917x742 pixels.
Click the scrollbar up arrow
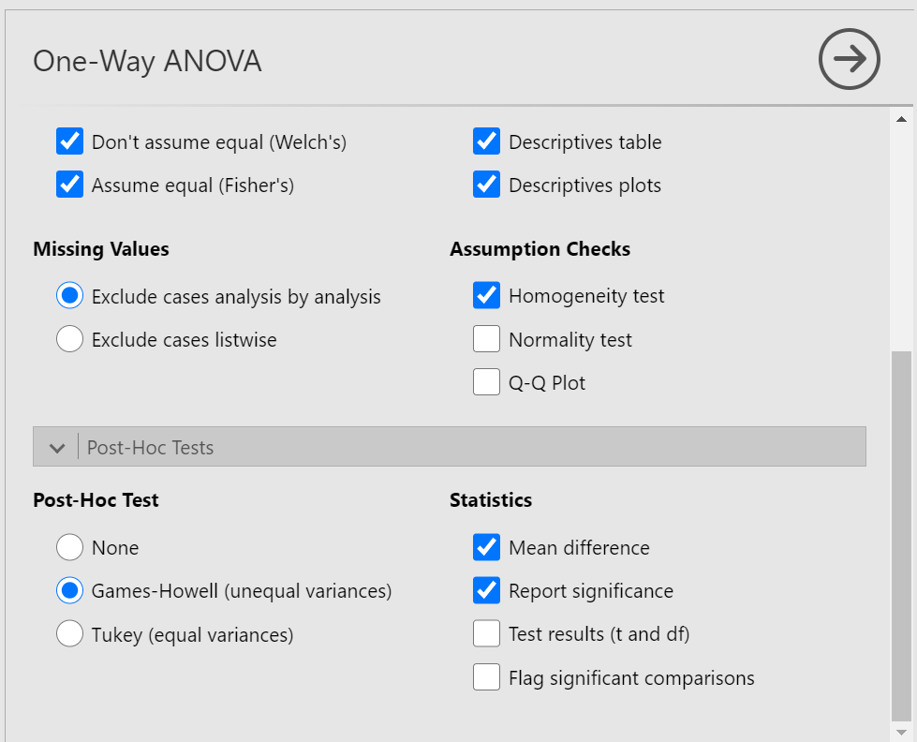[901, 119]
